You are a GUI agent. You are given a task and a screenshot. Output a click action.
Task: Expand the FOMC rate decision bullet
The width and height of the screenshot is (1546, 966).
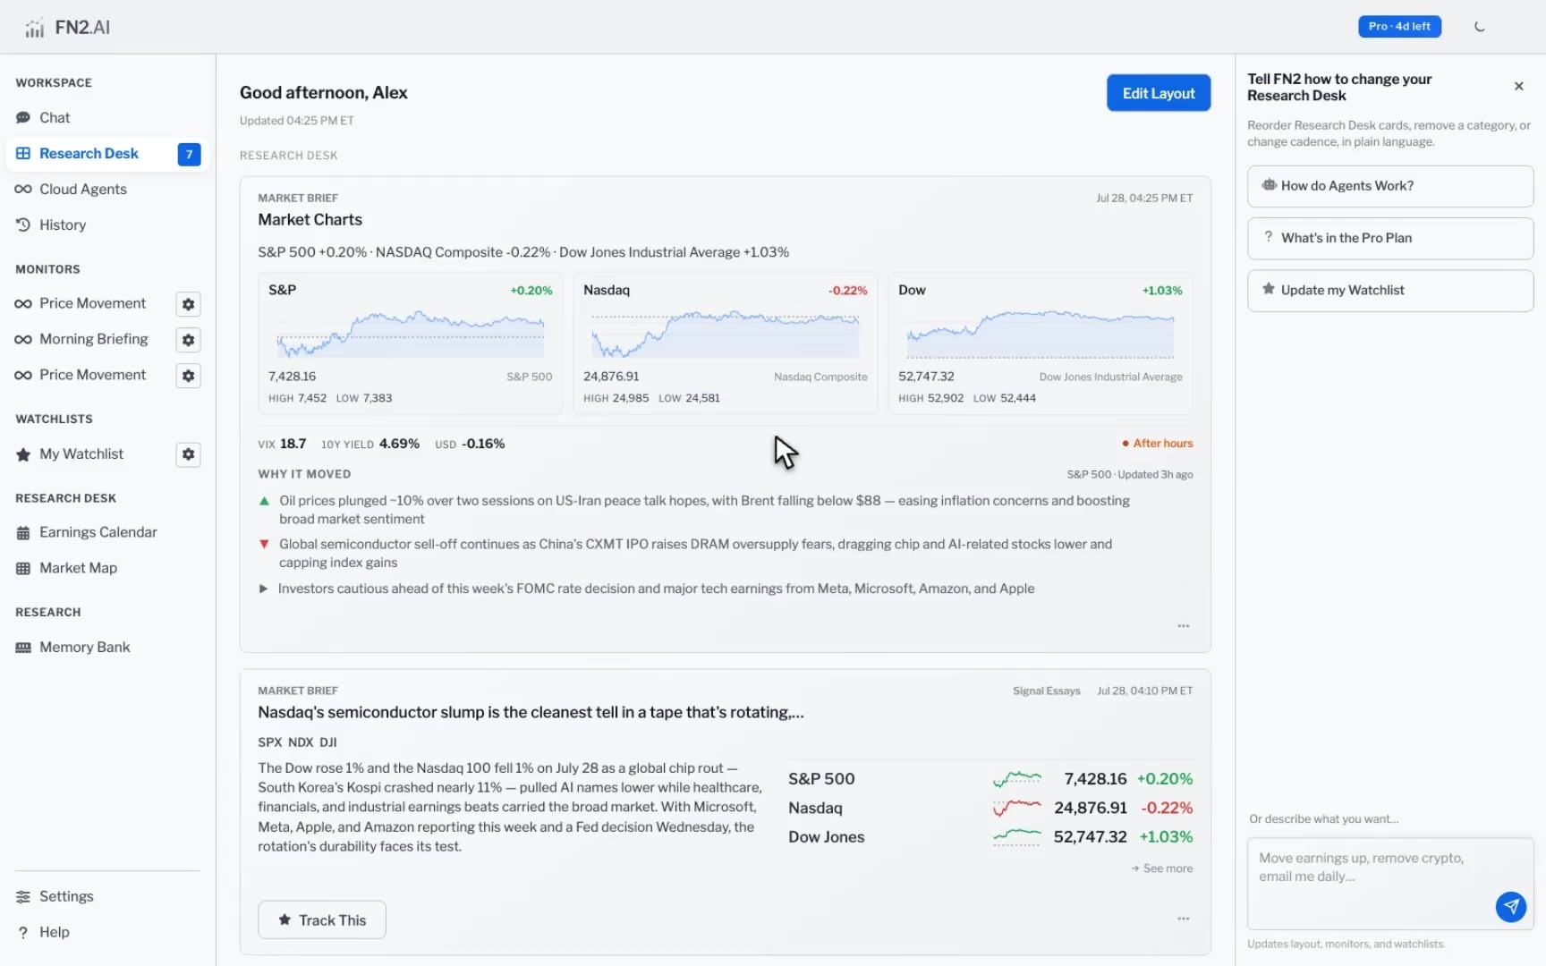click(x=263, y=589)
